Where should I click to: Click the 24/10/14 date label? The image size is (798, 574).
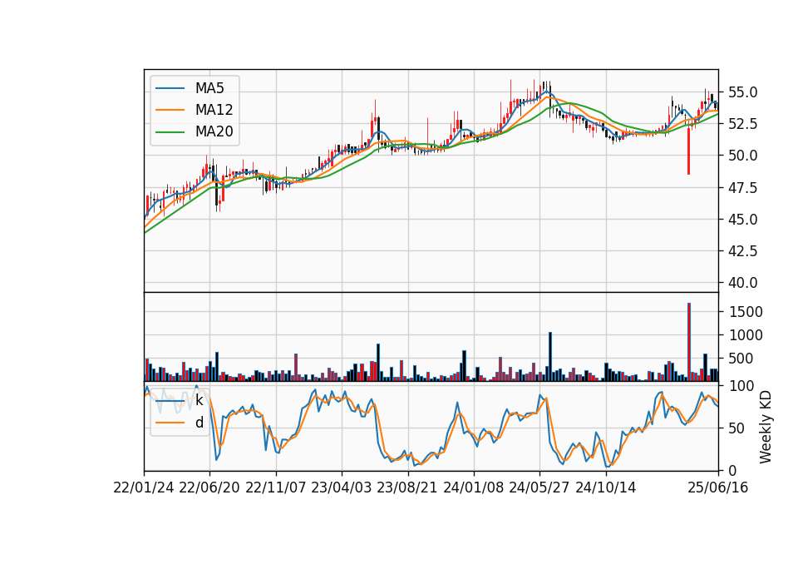[605, 487]
